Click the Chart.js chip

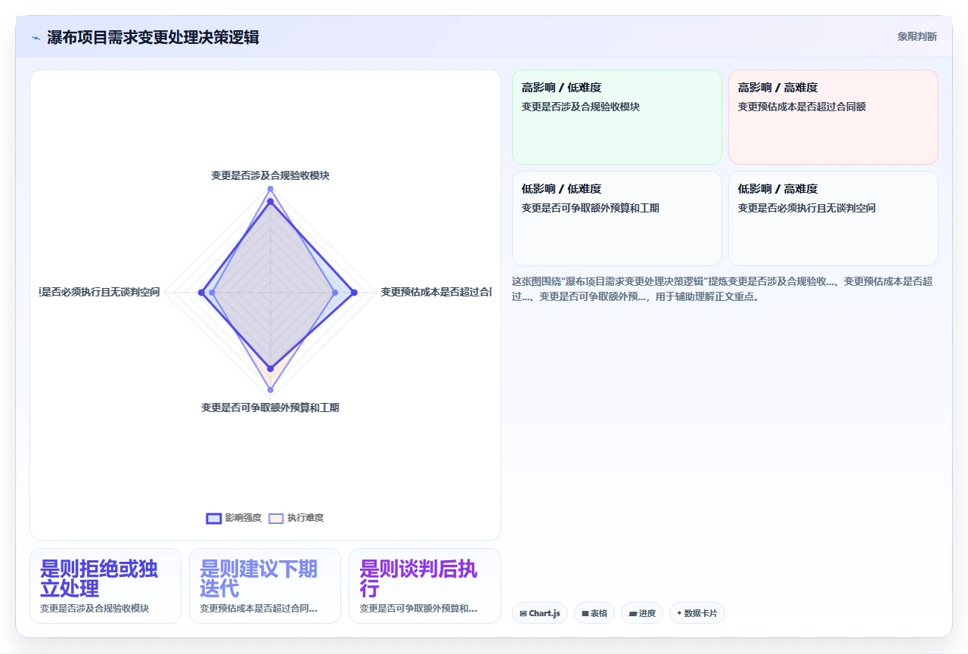pos(540,613)
